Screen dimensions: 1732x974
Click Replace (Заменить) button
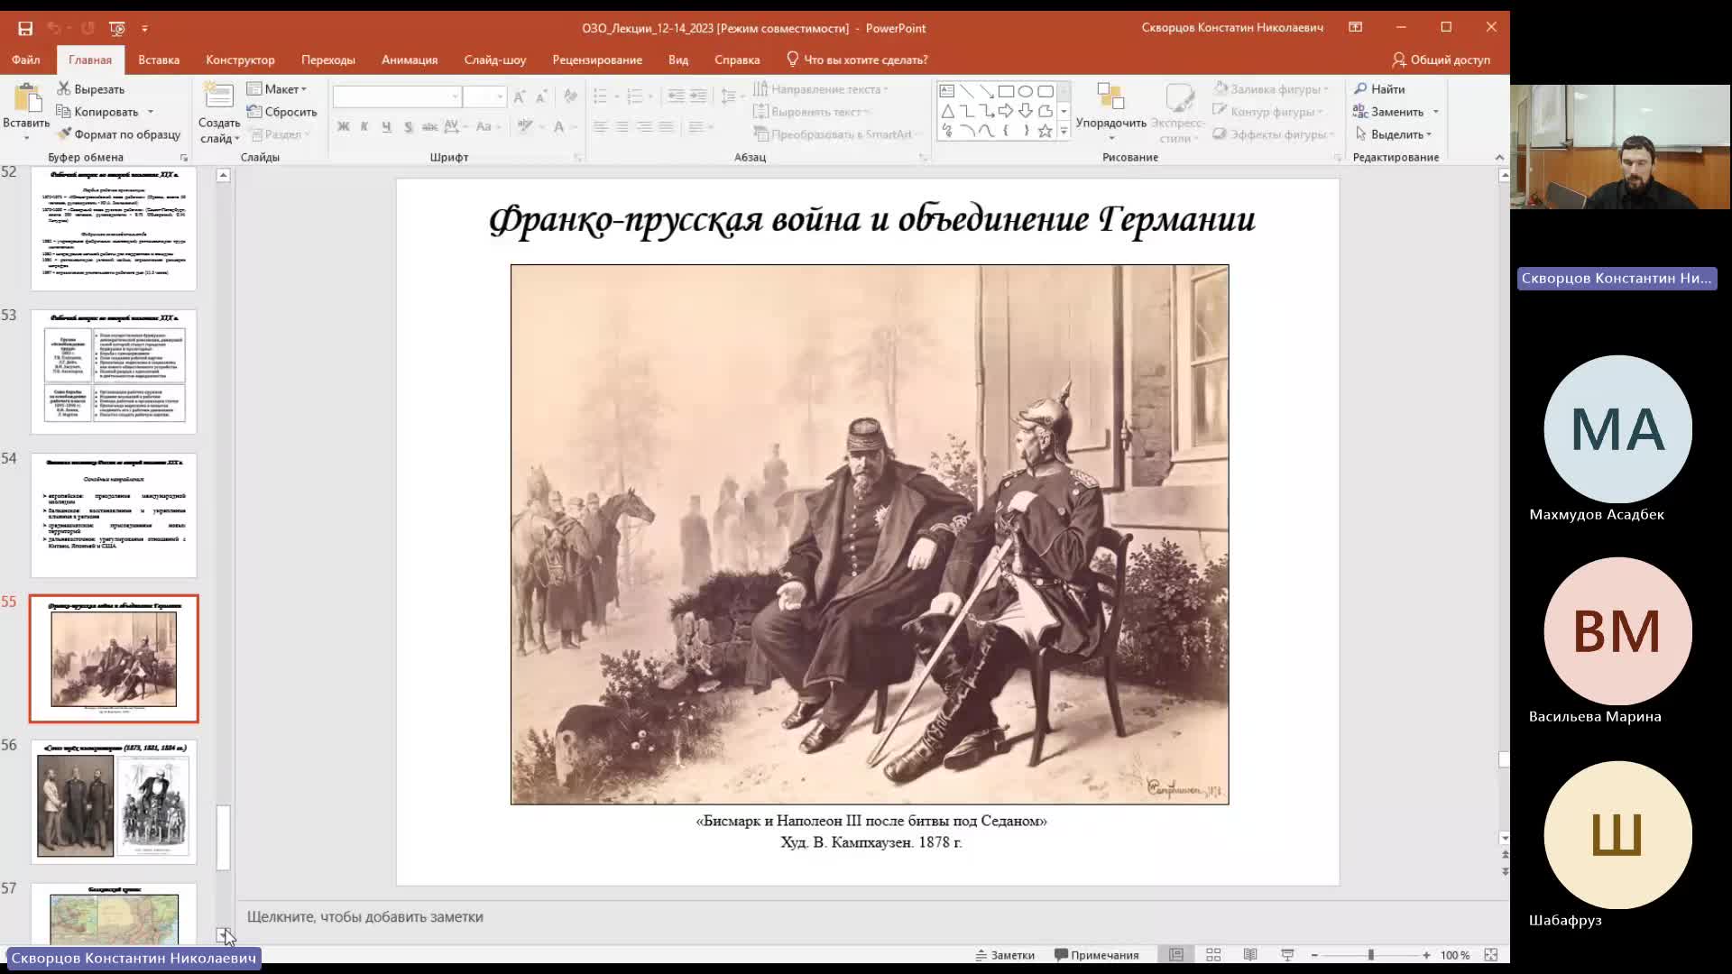(x=1388, y=112)
